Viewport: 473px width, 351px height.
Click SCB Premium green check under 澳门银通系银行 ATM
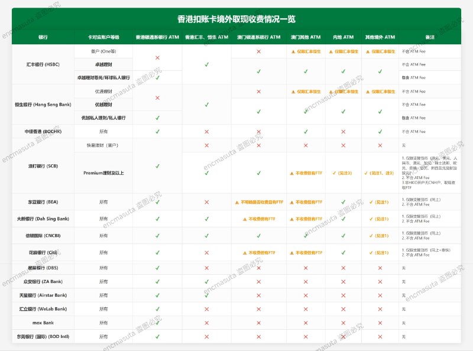pos(258,173)
